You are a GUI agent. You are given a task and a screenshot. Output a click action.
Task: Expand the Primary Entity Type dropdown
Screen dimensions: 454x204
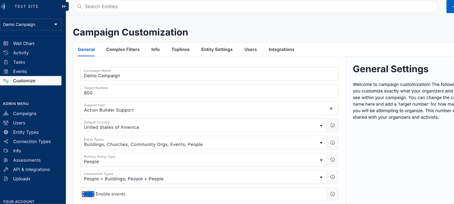pos(321,160)
